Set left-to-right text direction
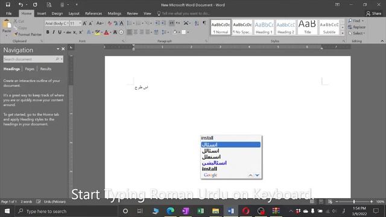This screenshot has width=386, height=217. 171,23
